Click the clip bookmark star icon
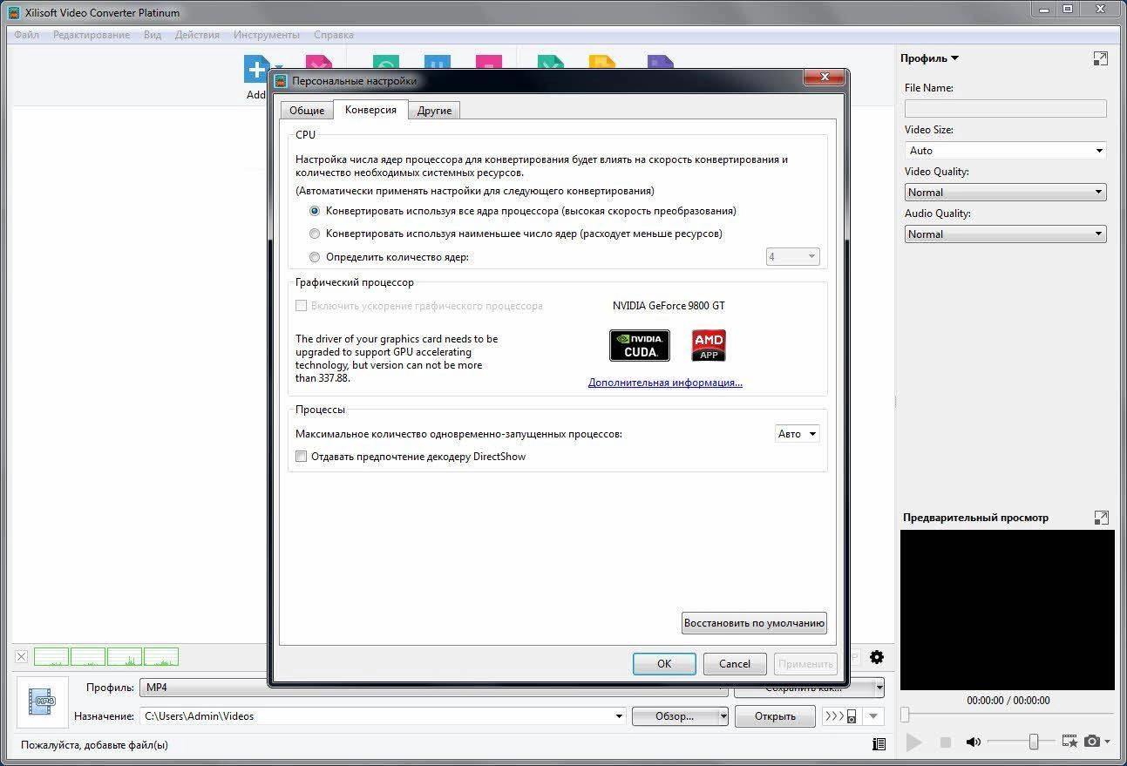The width and height of the screenshot is (1127, 766). coord(1069,742)
